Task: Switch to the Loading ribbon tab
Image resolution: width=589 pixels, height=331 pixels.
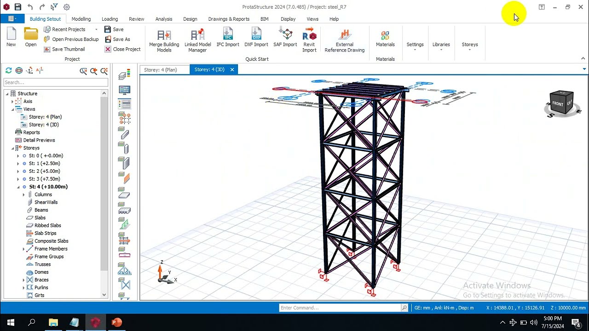Action: point(110,19)
